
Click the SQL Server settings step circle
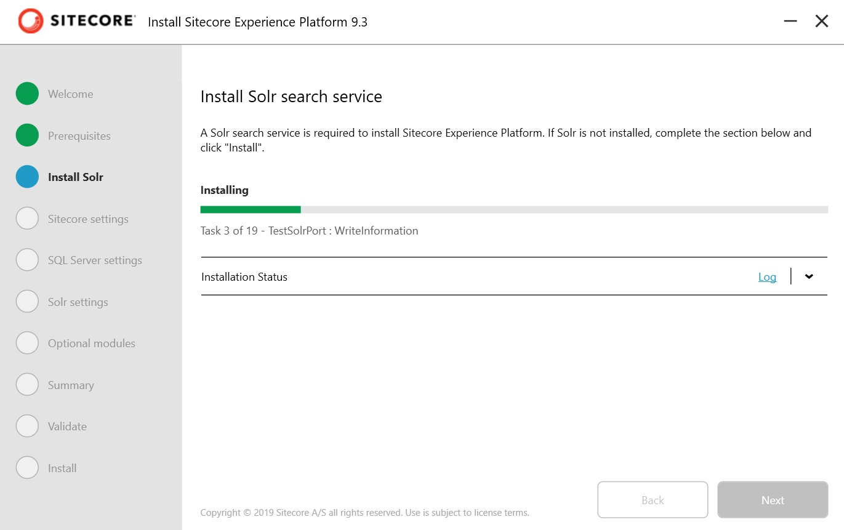coord(27,260)
